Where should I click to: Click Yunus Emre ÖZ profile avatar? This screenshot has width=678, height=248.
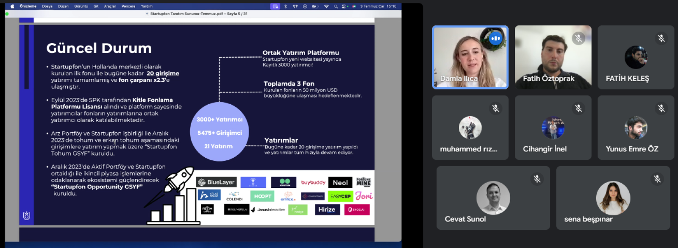(x=636, y=128)
